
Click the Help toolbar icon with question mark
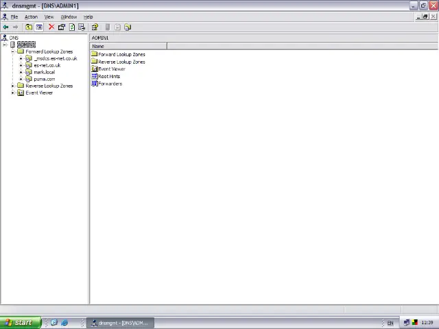[95, 27]
